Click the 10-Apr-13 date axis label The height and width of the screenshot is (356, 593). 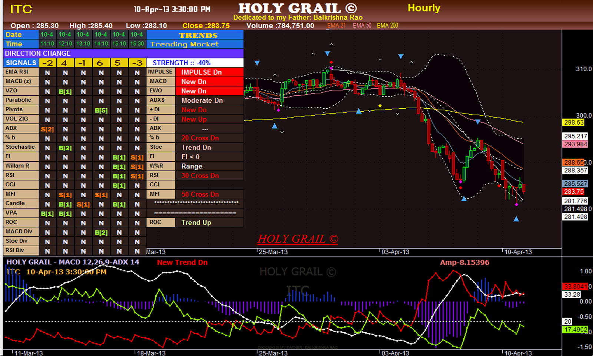[x=517, y=252]
